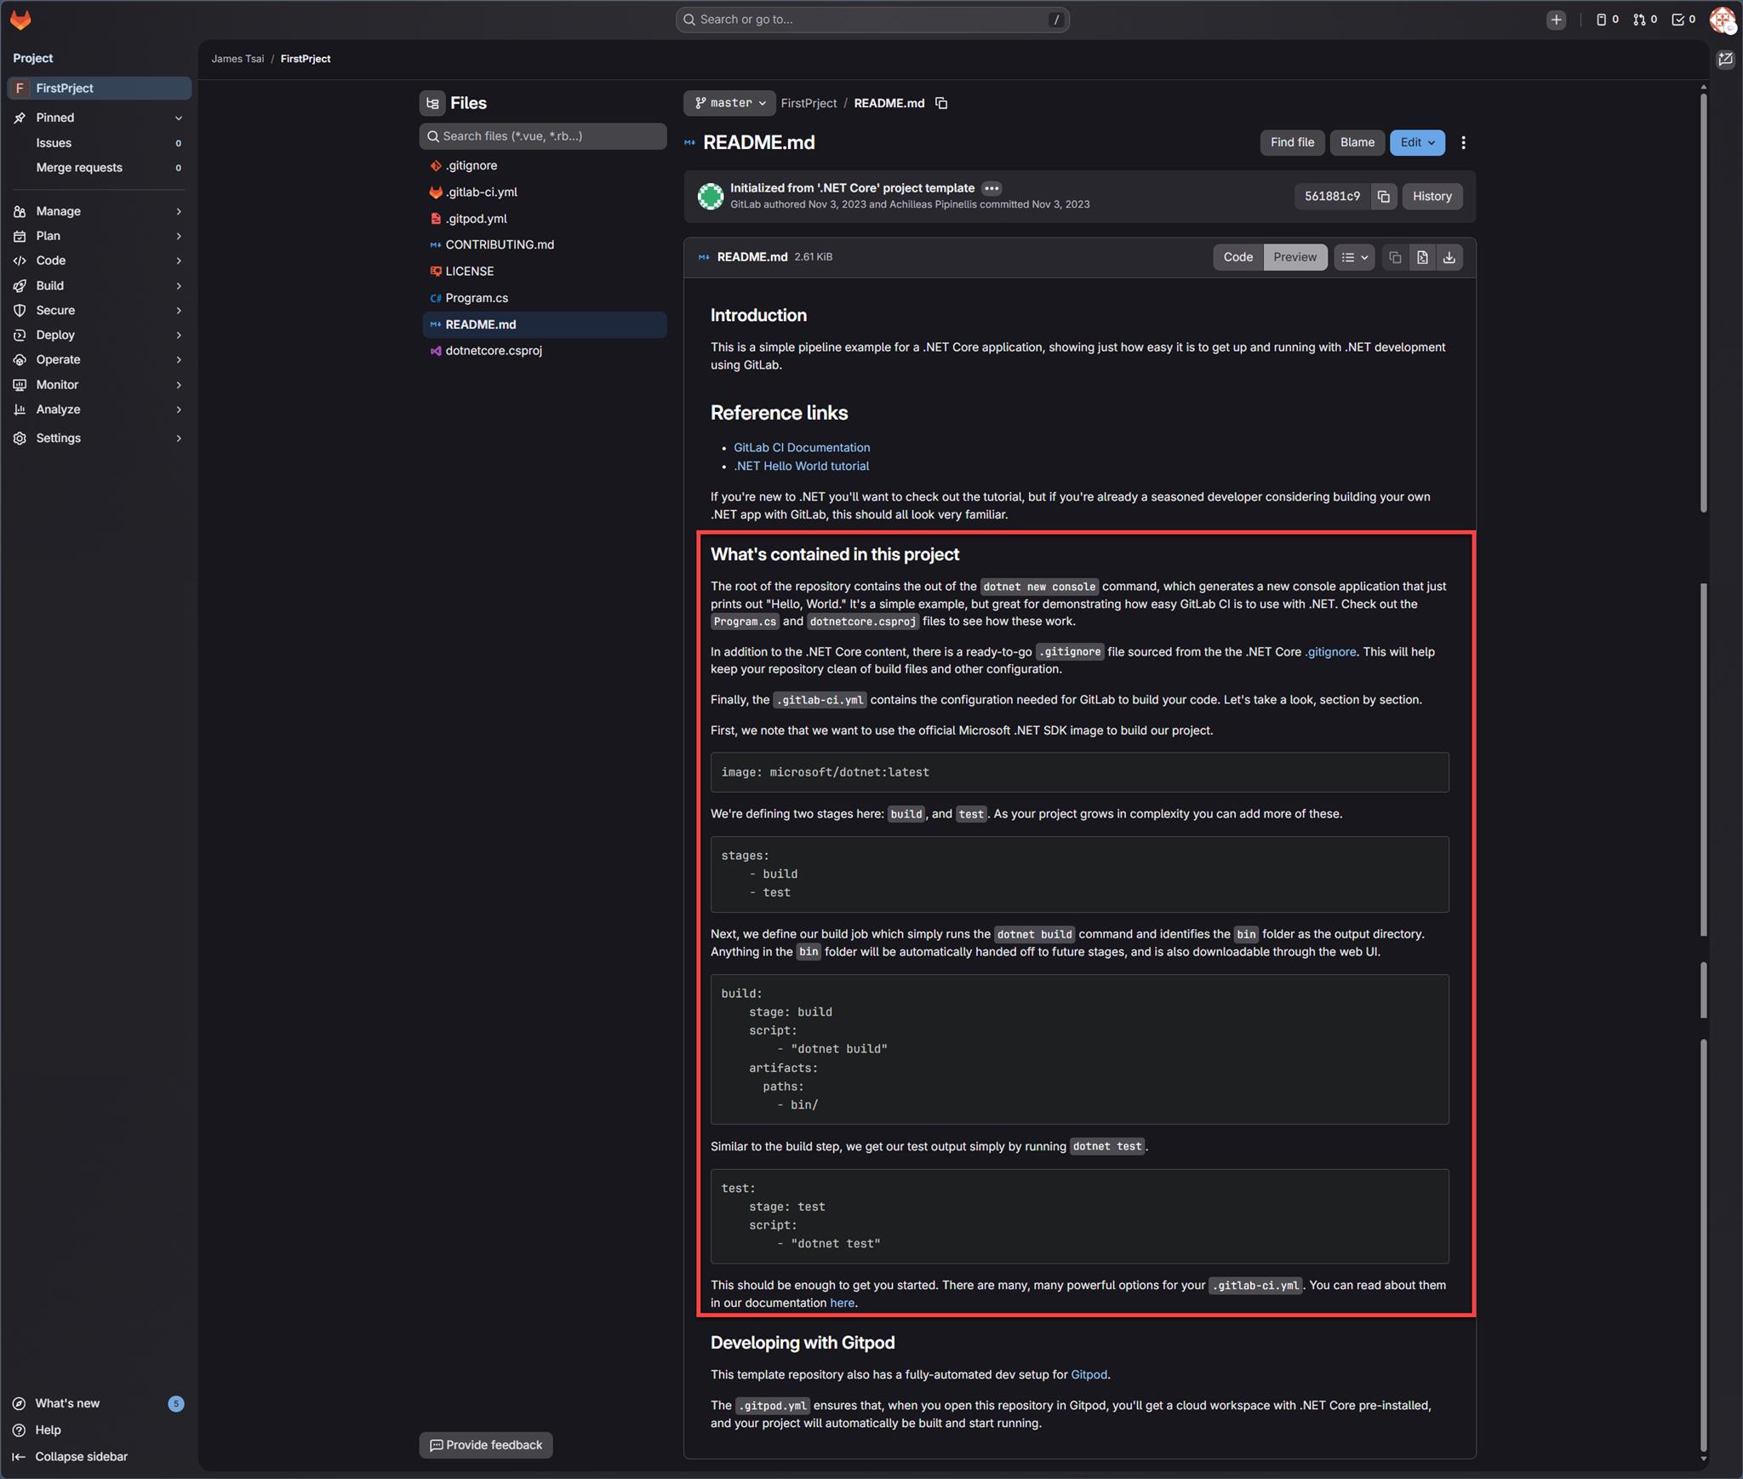This screenshot has height=1479, width=1743.
Task: Switch to Code view of README
Action: tap(1237, 257)
